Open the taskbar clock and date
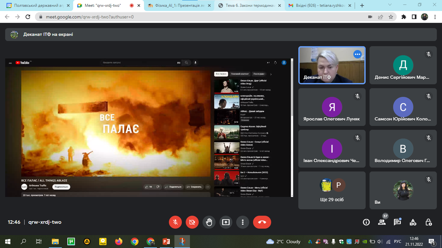Image resolution: width=442 pixels, height=248 pixels. point(414,241)
